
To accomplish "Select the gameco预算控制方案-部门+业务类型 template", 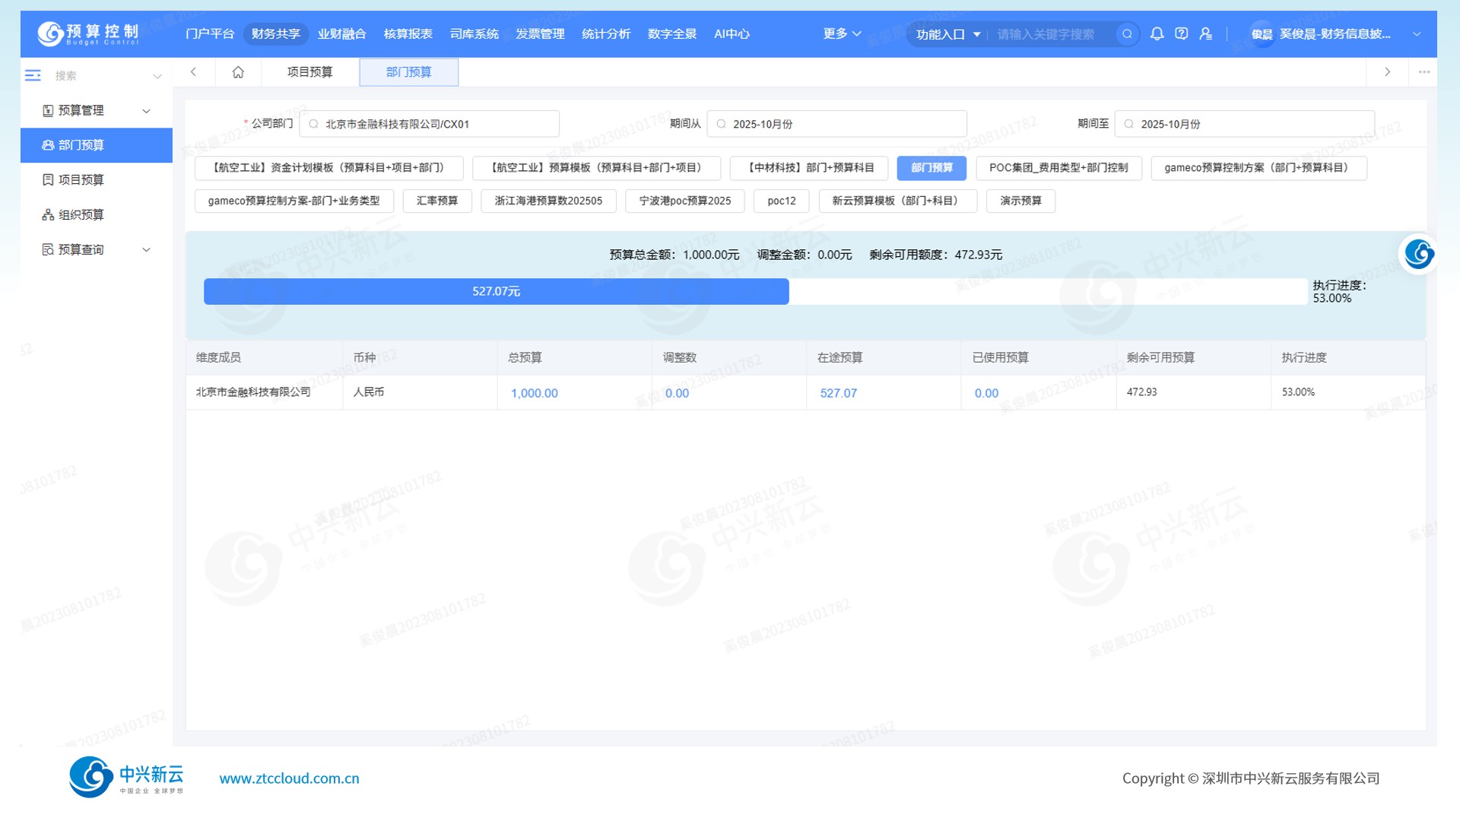I will coord(294,201).
